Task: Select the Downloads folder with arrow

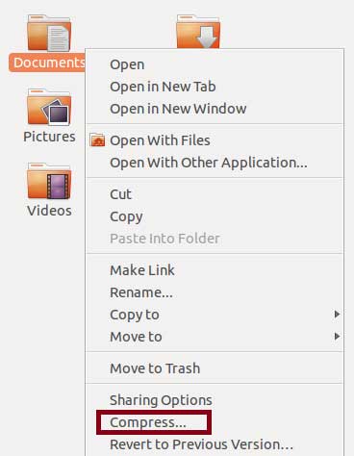Action: coord(198,32)
